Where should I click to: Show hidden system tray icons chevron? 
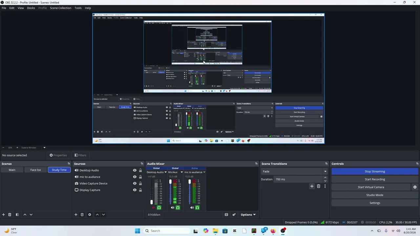click(372, 231)
